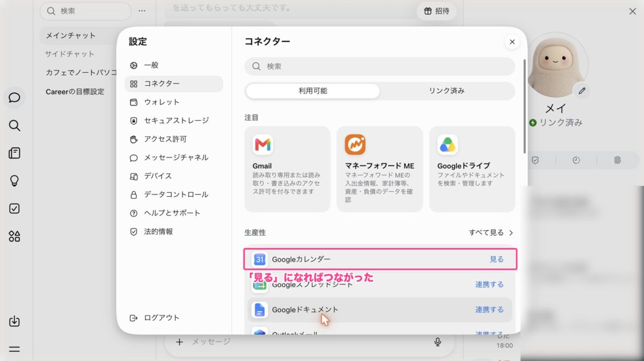Click the メッセージ input field
The width and height of the screenshot is (644, 361).
pos(309,342)
